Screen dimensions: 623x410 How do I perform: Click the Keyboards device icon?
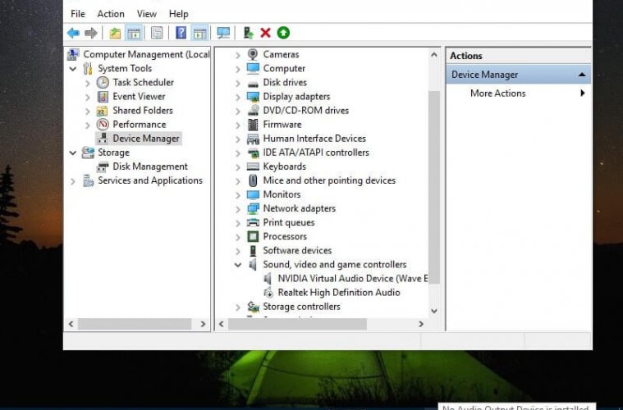point(253,166)
